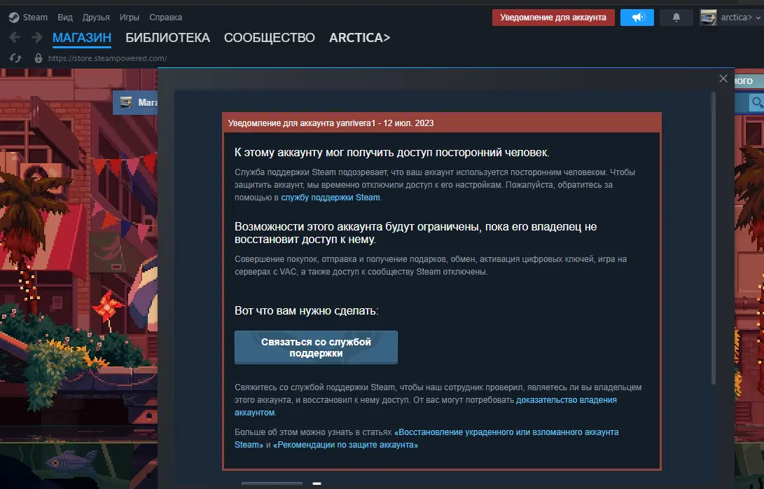Viewport: 764px width, 489px height.
Task: Click the Вот что вам нужно сделать heading
Action: 307,311
